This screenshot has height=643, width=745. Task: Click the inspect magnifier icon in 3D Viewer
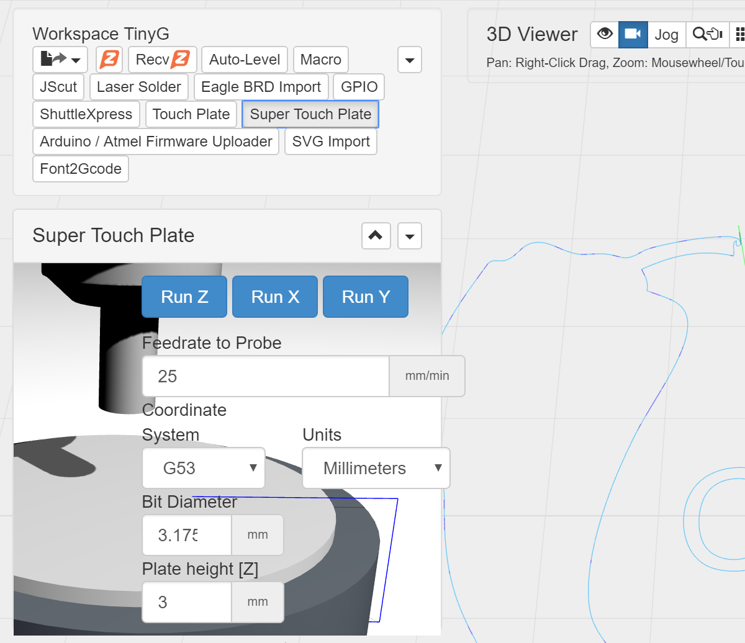[707, 34]
